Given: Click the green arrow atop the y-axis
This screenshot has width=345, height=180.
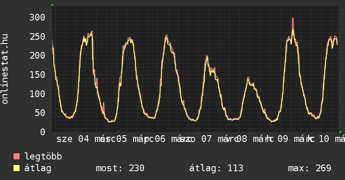Looking at the screenshot, I should coord(52,5).
